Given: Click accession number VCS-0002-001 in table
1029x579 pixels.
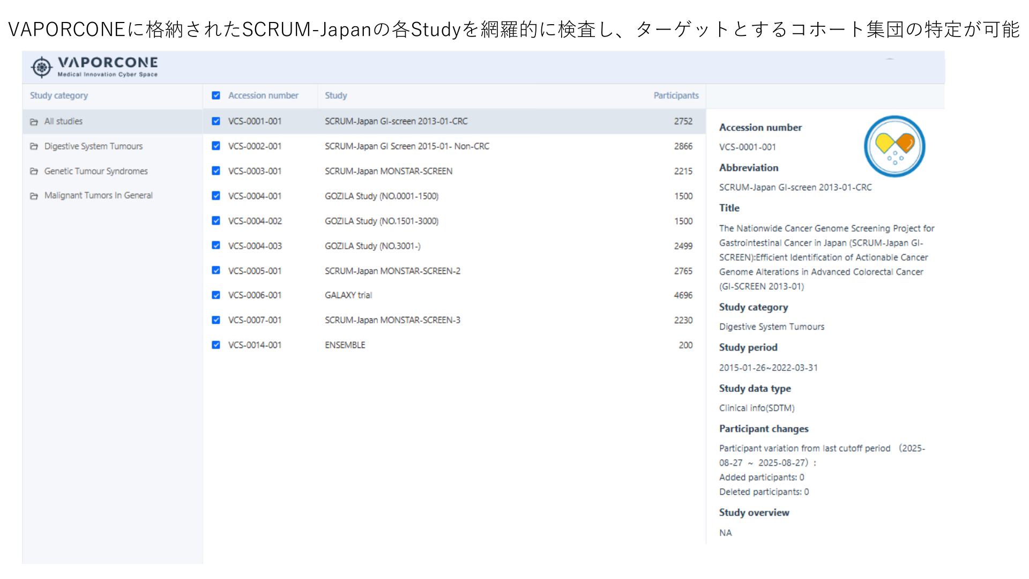Looking at the screenshot, I should 255,146.
